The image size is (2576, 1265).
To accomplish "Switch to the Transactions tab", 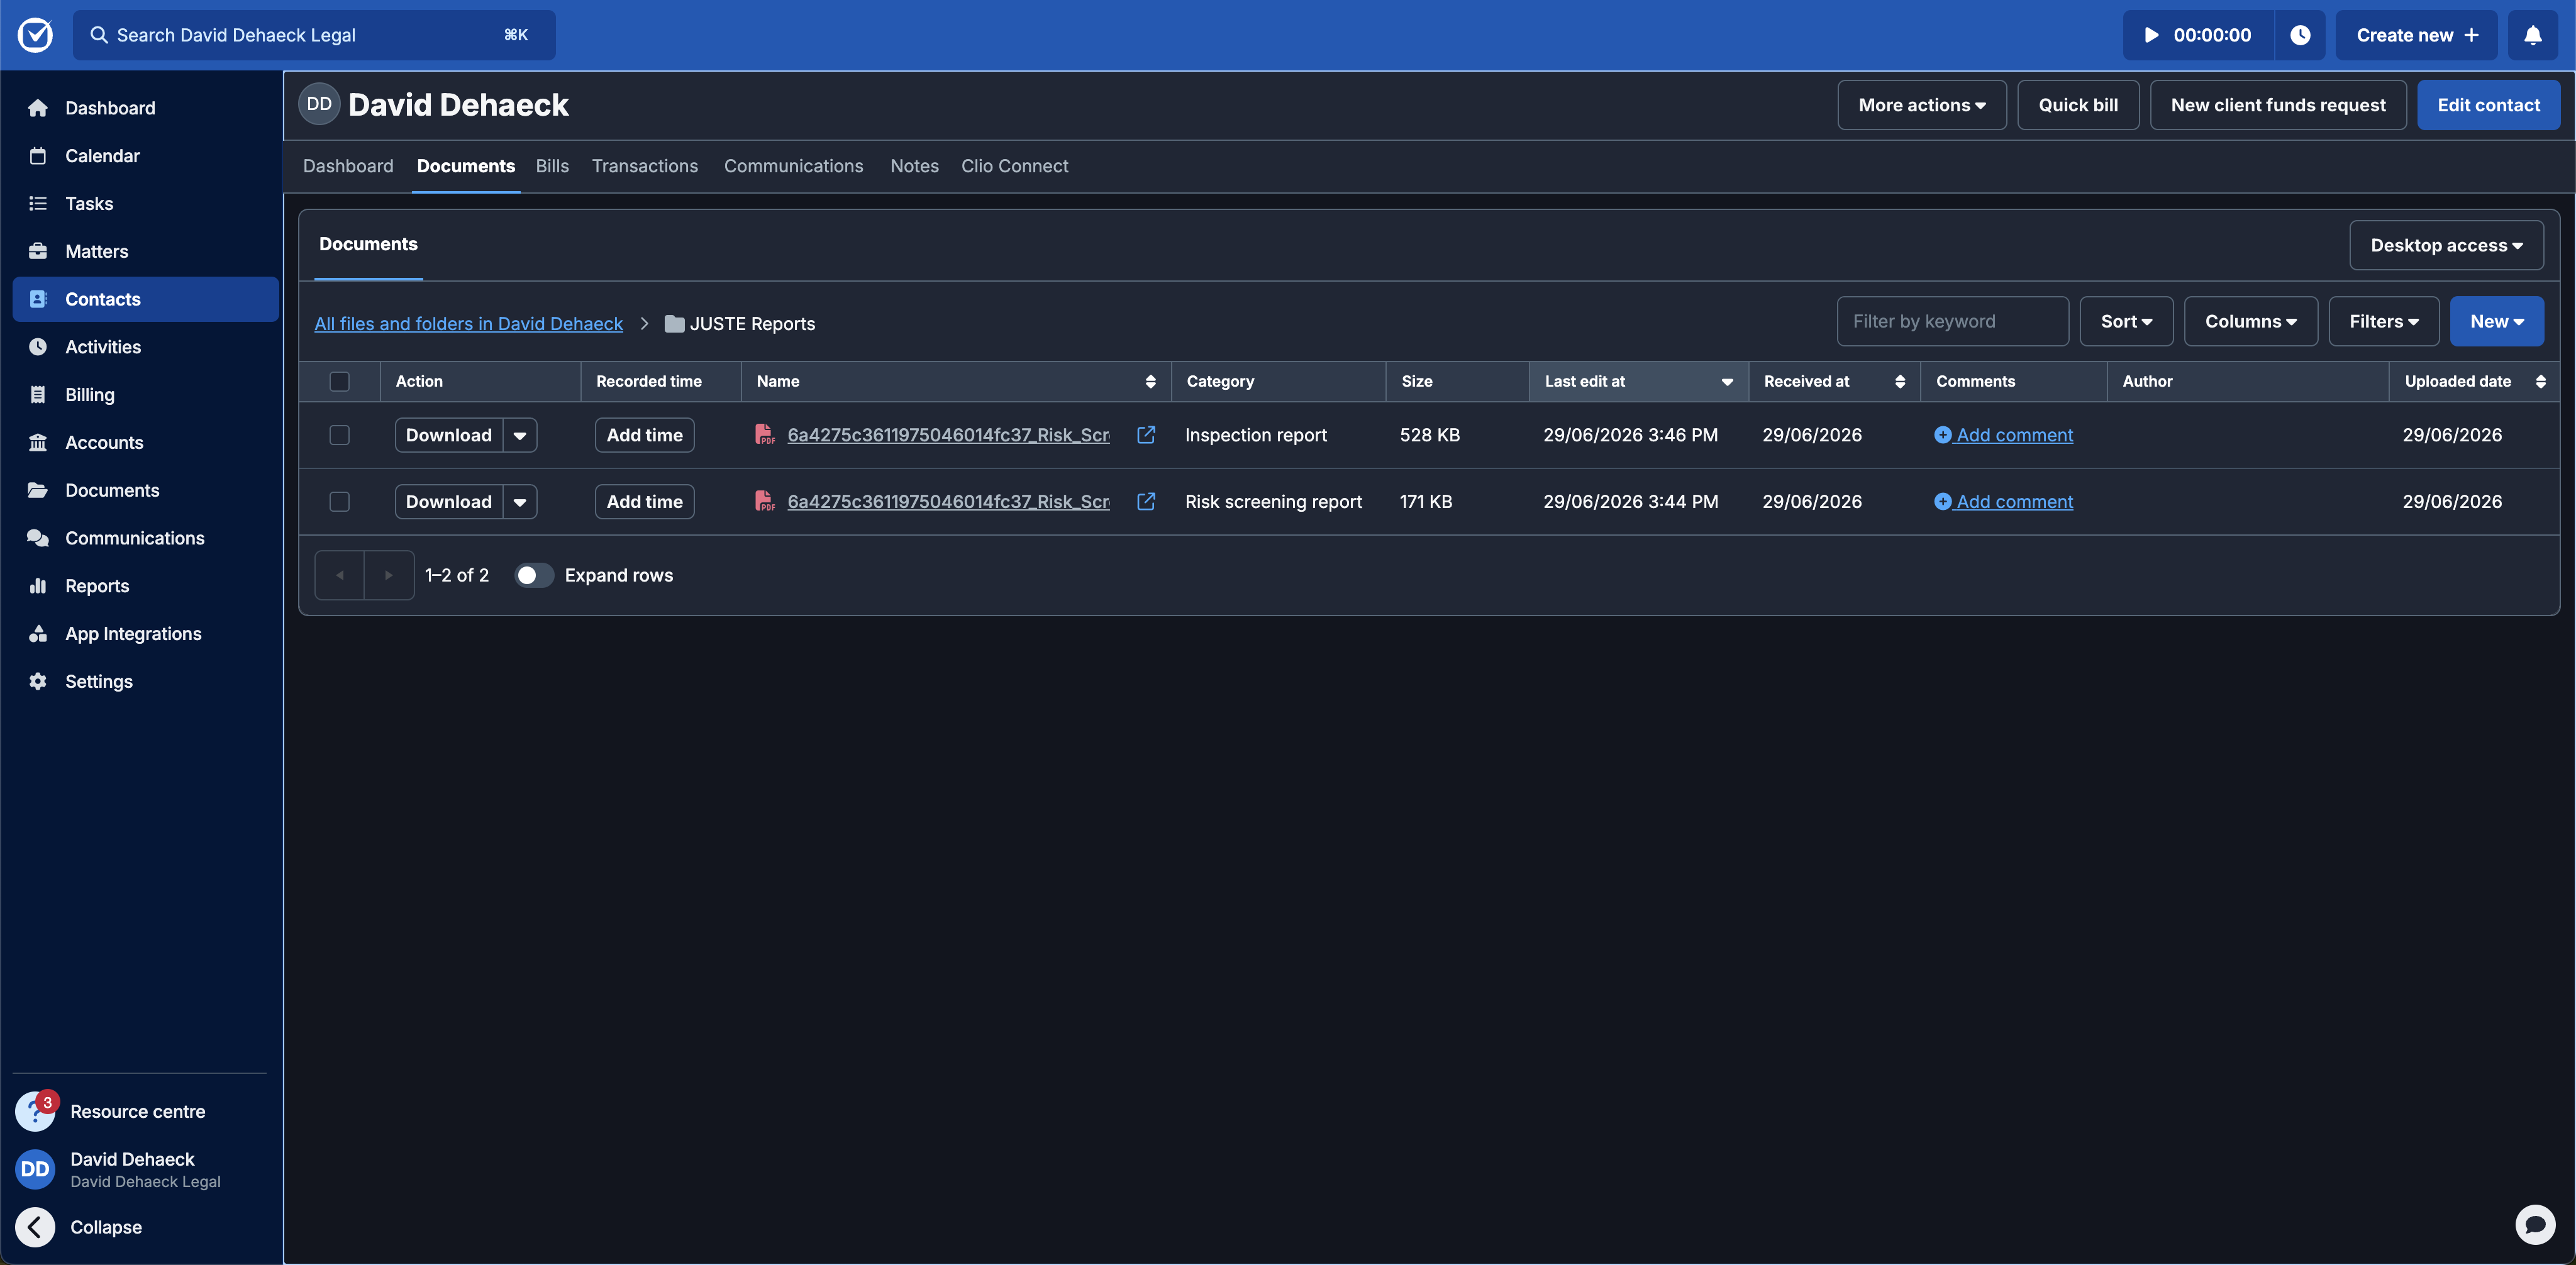I will pos(645,166).
